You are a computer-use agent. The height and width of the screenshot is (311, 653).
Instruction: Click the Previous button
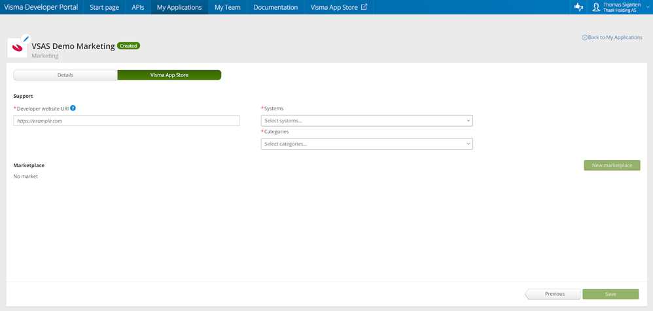pyautogui.click(x=553, y=294)
